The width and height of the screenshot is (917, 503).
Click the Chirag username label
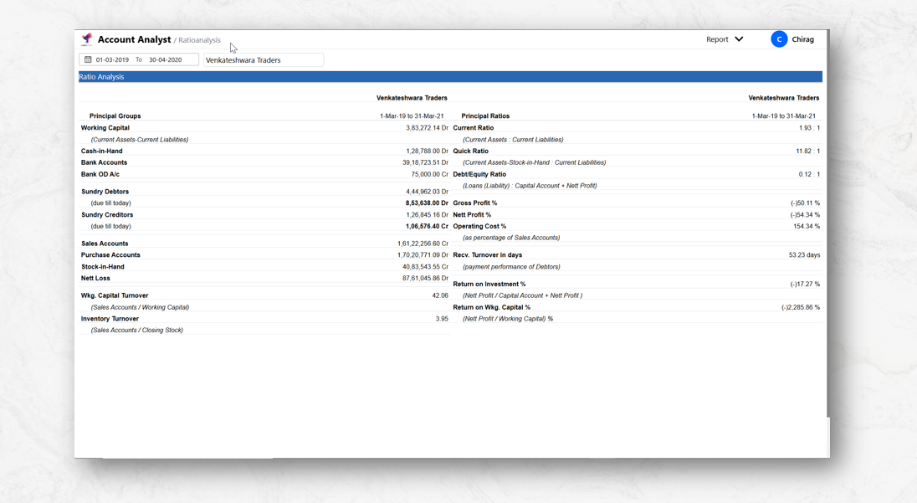click(802, 39)
